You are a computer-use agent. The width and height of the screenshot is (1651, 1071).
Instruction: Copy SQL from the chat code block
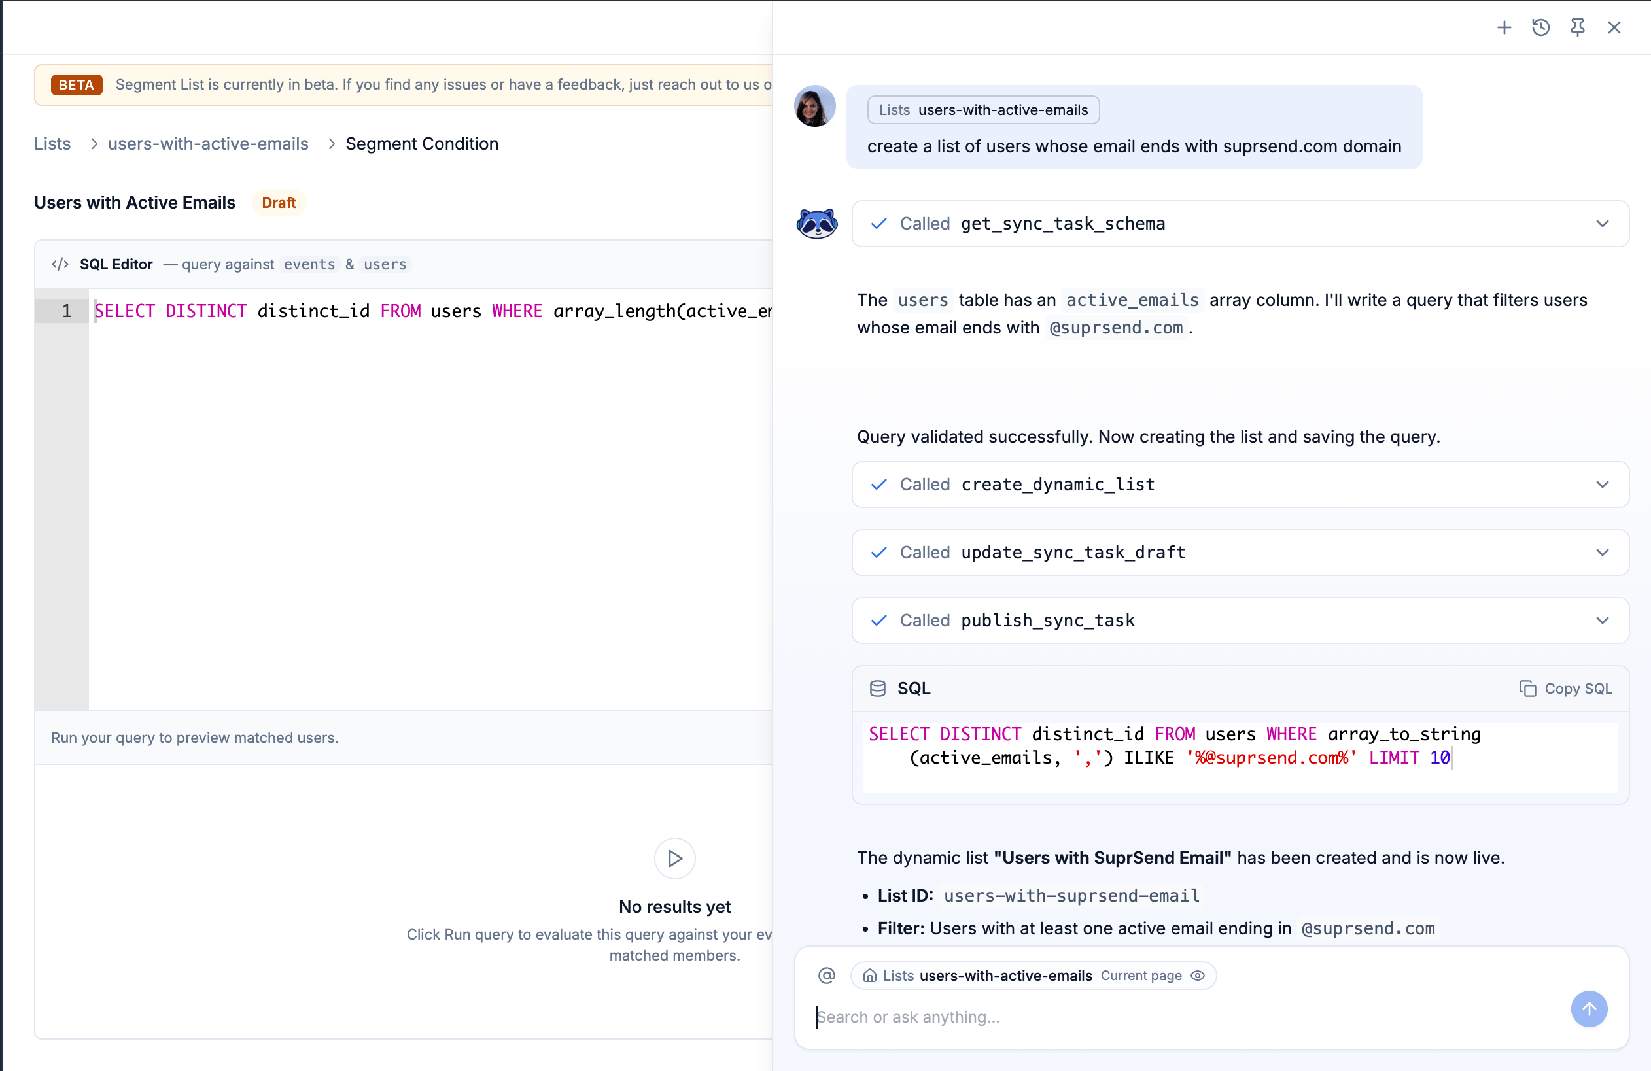[x=1565, y=688]
